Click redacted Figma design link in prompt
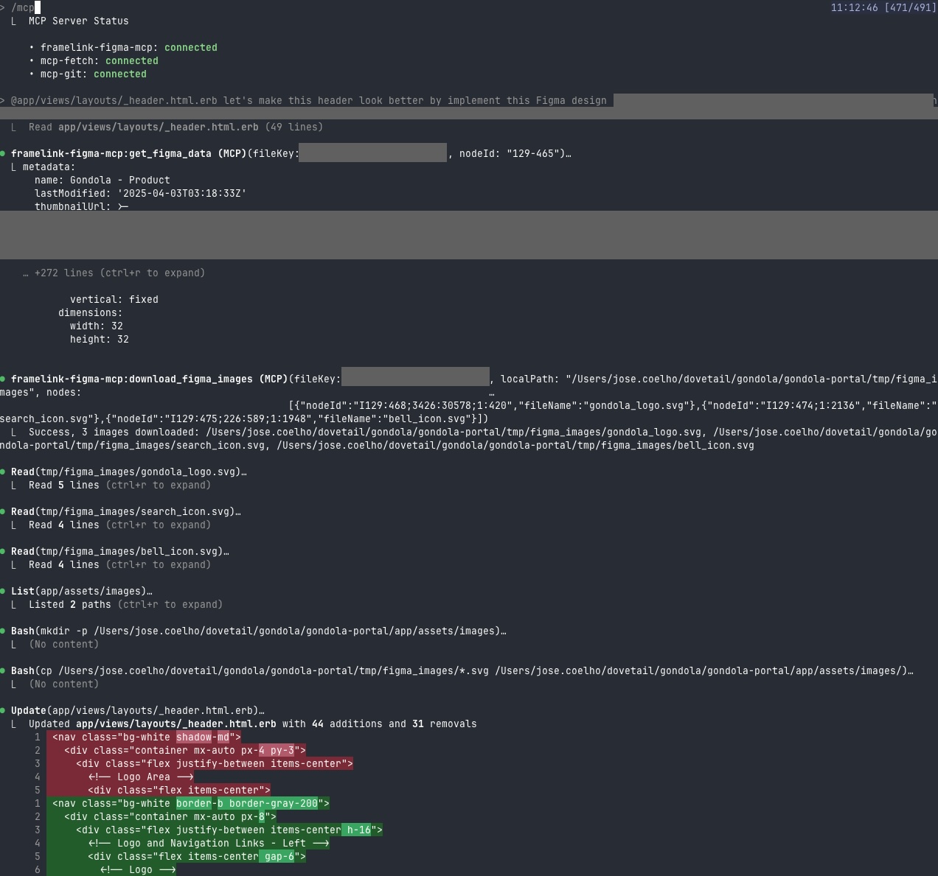 (x=771, y=100)
